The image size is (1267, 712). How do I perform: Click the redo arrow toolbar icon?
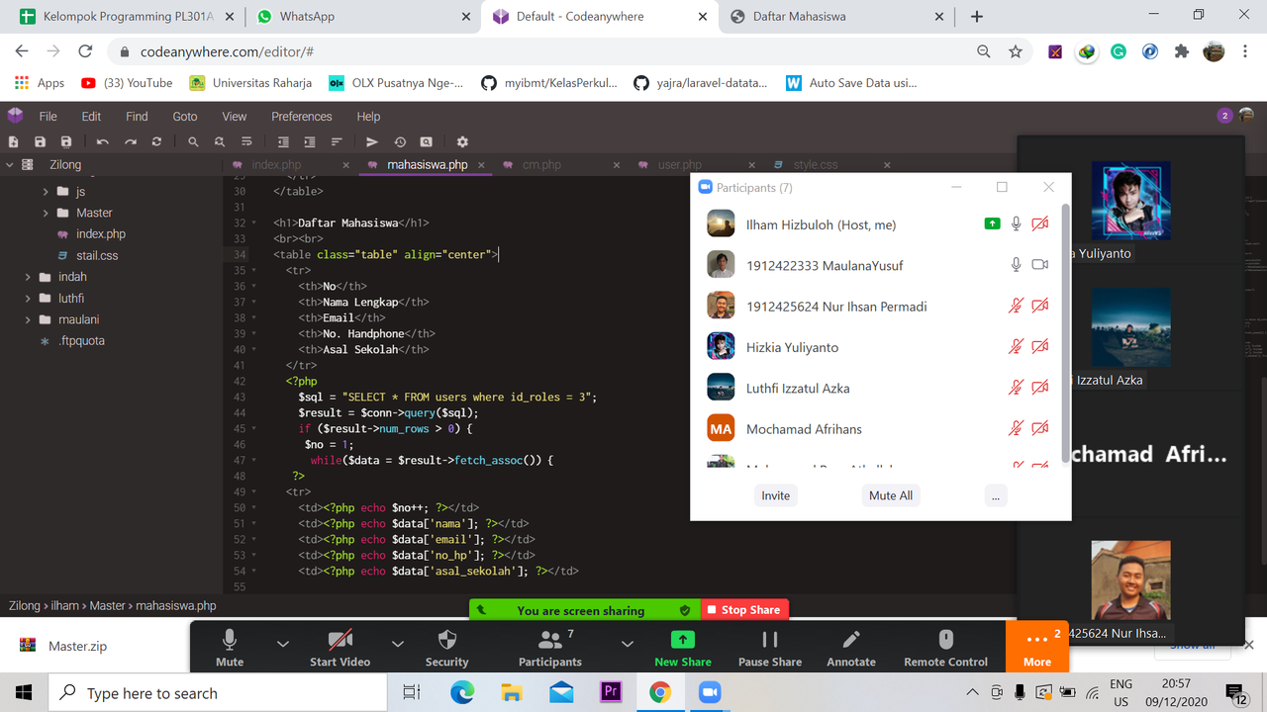tap(130, 142)
